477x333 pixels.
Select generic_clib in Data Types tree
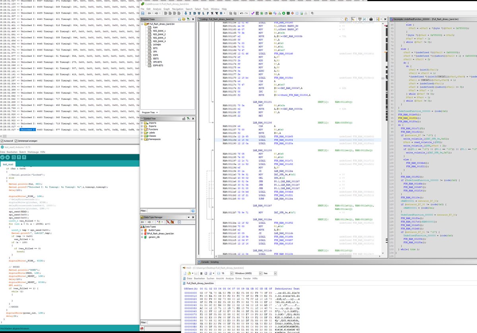(x=154, y=237)
